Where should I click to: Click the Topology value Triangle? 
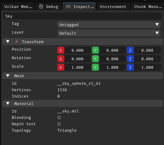(x=67, y=130)
